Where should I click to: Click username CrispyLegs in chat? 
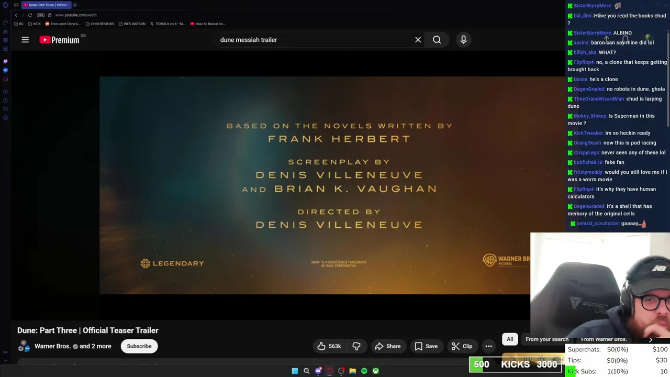(586, 152)
